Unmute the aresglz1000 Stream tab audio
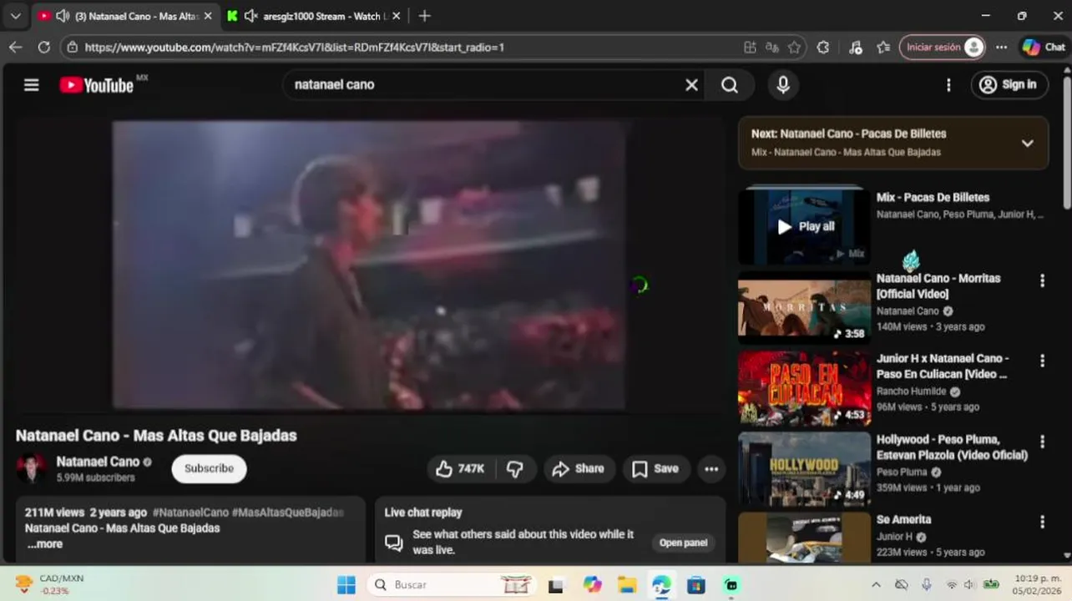This screenshot has width=1072, height=601. [x=250, y=16]
